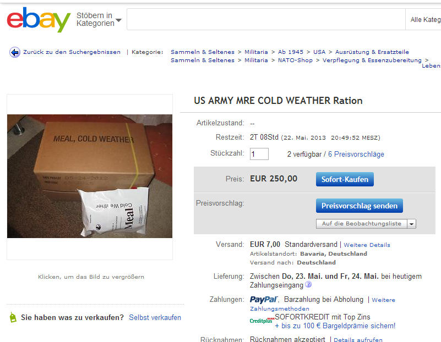441x342 pixels.
Task: Click the green sell tag icon
Action: pos(13,317)
